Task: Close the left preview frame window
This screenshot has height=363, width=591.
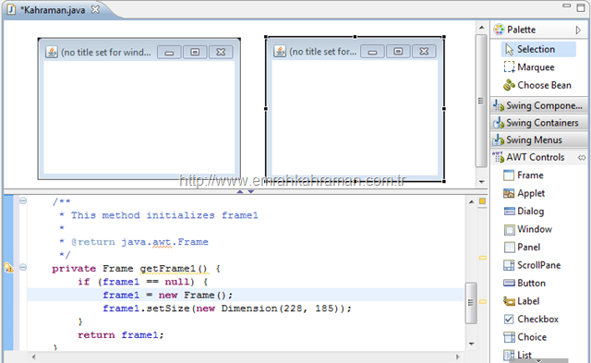Action: coord(221,53)
